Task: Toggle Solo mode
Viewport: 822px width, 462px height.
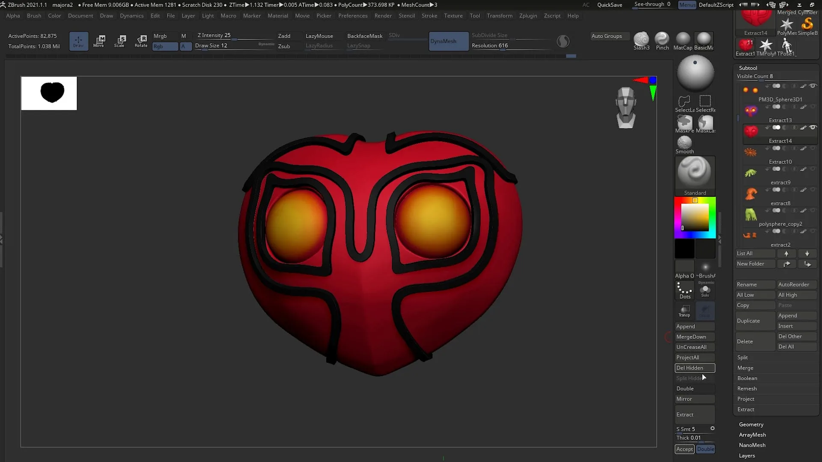Action: point(705,290)
